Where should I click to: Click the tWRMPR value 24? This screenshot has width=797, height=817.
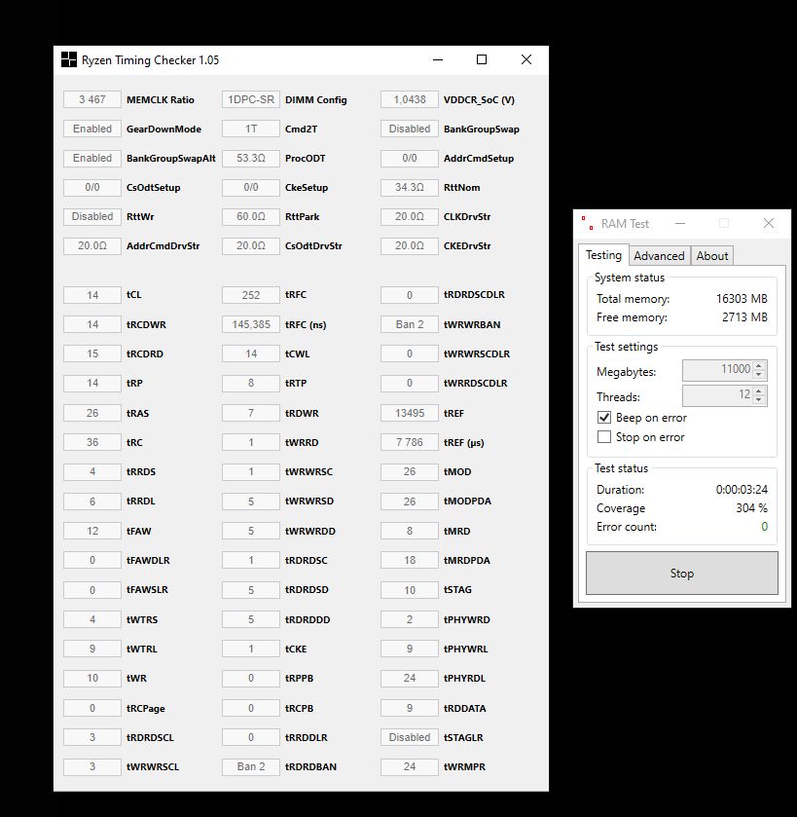click(410, 767)
